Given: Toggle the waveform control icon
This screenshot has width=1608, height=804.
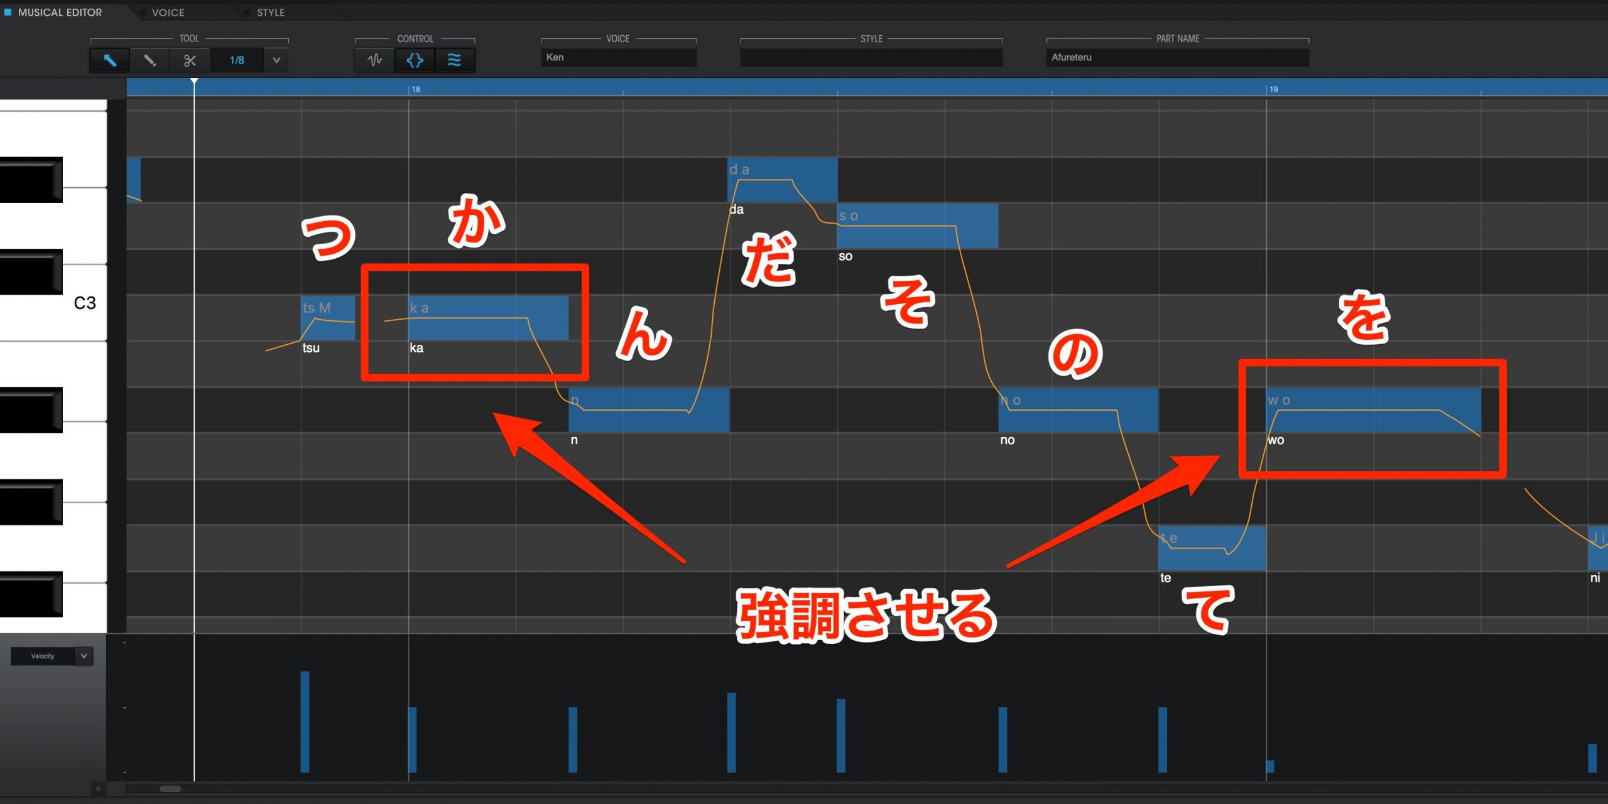Looking at the screenshot, I should tap(375, 60).
